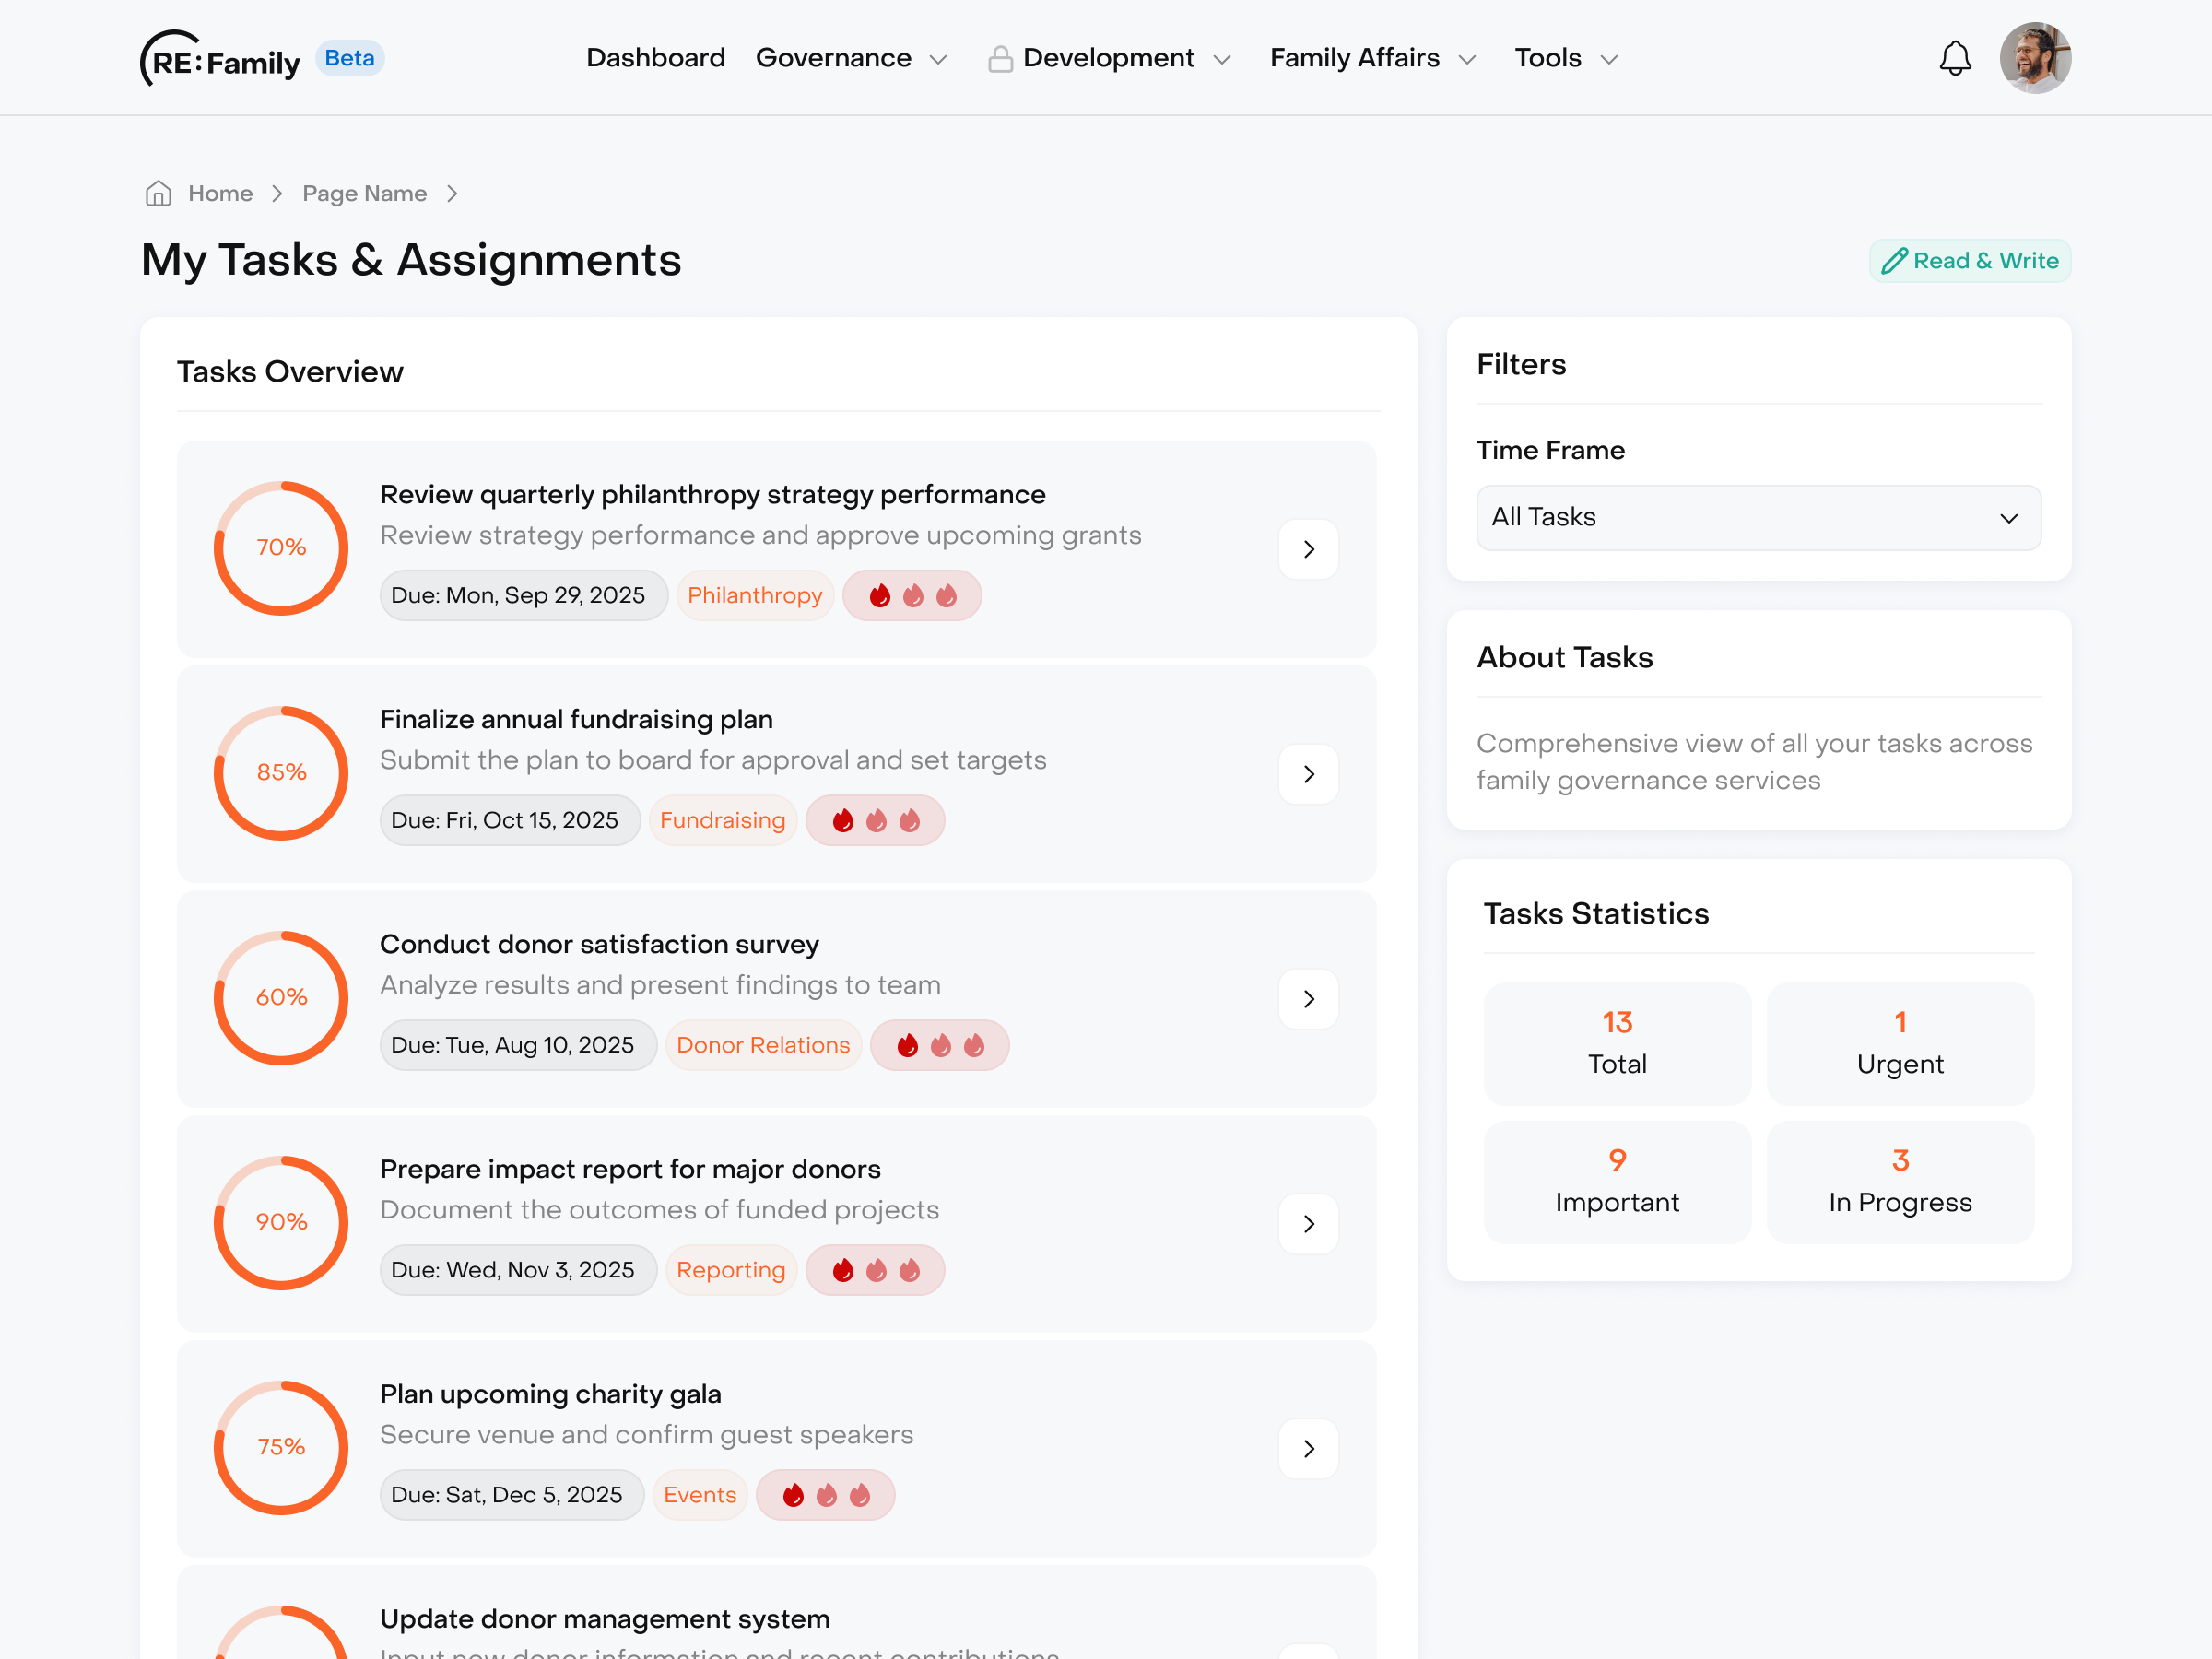Open the Family Affairs menu
The height and width of the screenshot is (1659, 2212).
pyautogui.click(x=1372, y=57)
